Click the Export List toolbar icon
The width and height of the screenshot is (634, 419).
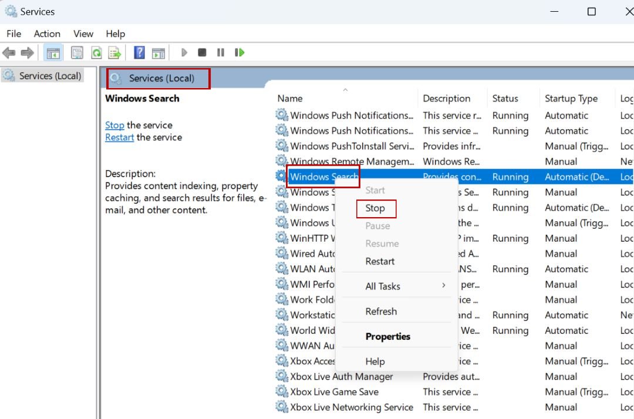pos(115,52)
